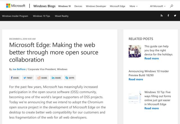The height and width of the screenshot is (124, 180).
Task: Click the Microsoft logo
Action: coord(16,6)
